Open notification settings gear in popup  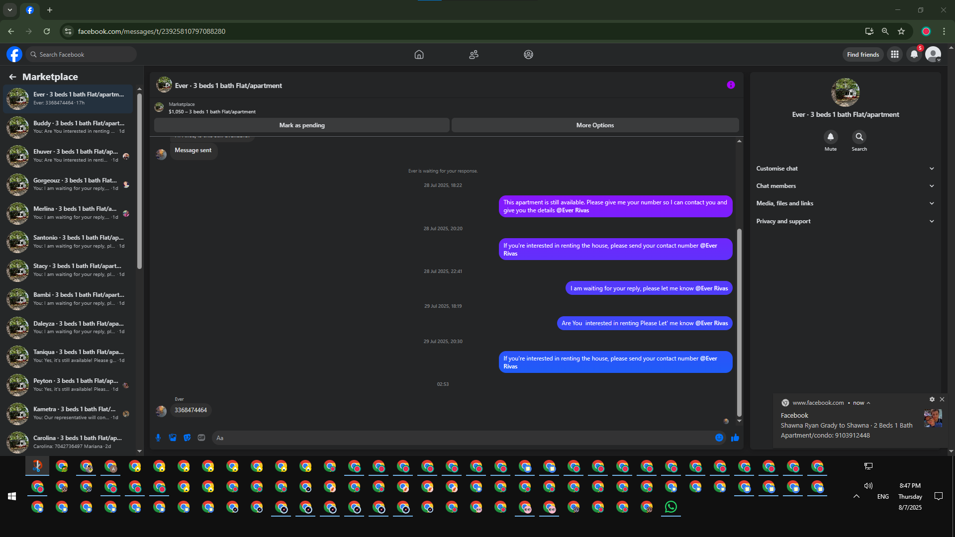(x=932, y=399)
